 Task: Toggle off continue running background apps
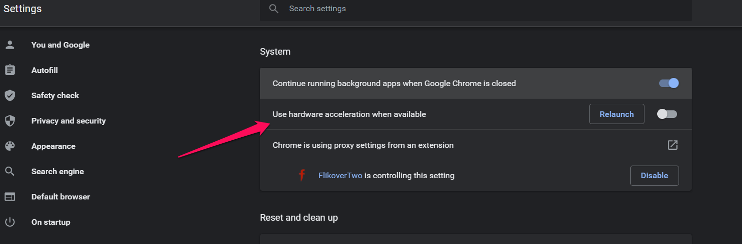668,83
